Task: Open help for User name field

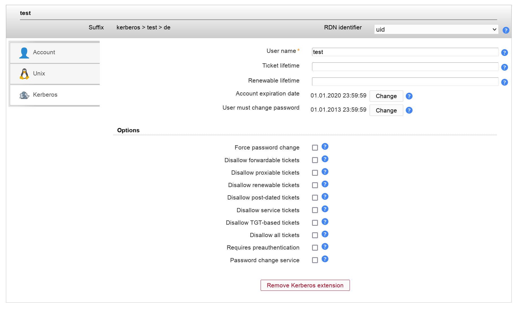Action: click(504, 53)
